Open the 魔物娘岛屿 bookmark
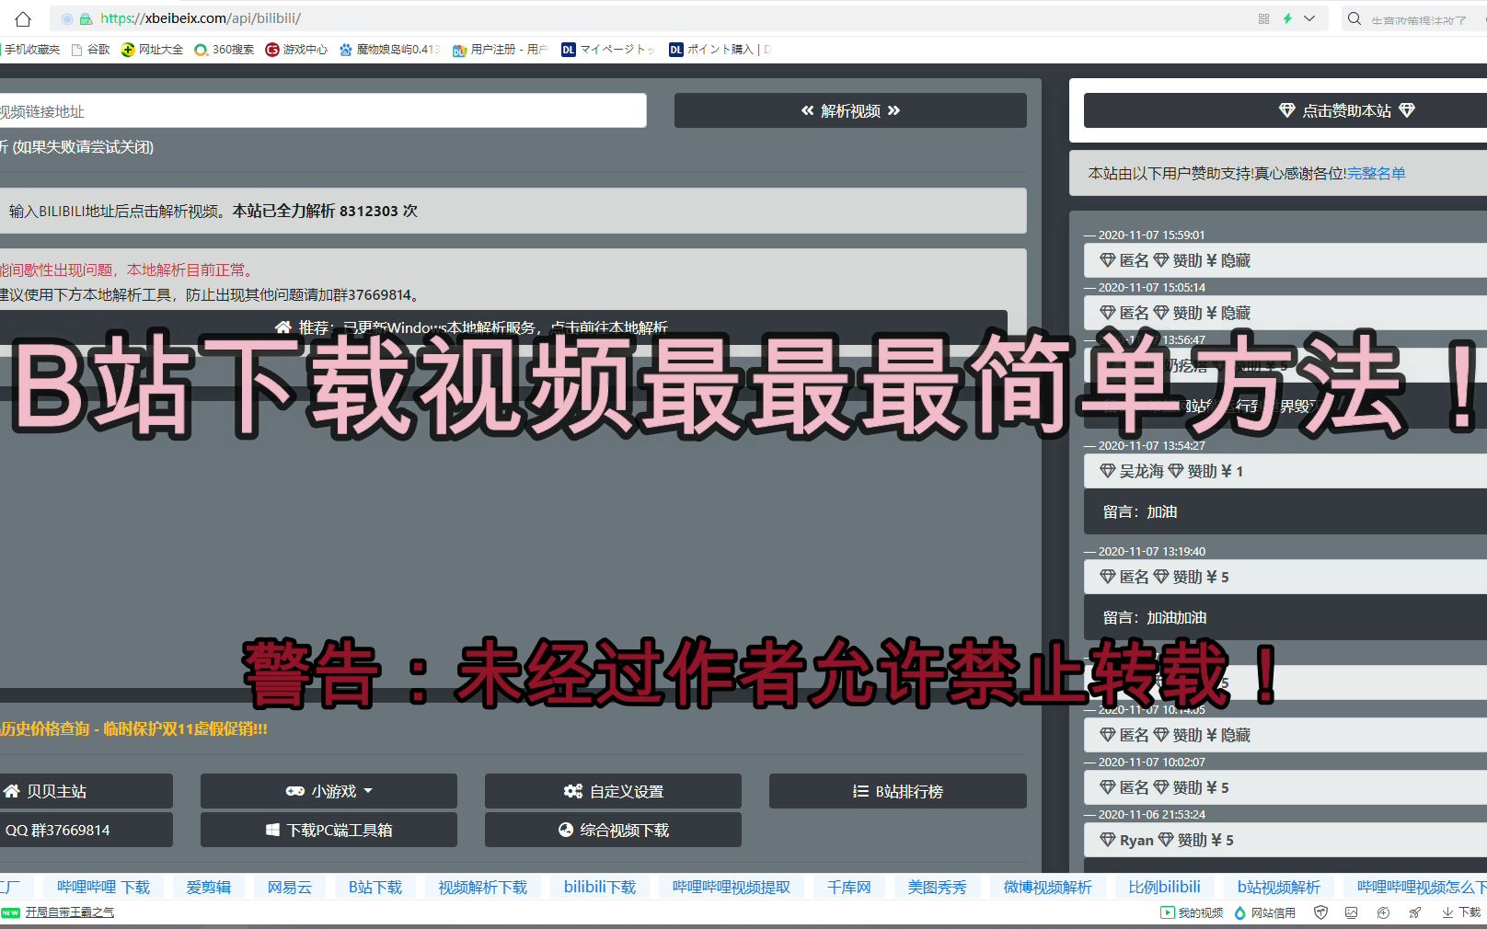Viewport: 1487px width, 929px height. pyautogui.click(x=389, y=50)
